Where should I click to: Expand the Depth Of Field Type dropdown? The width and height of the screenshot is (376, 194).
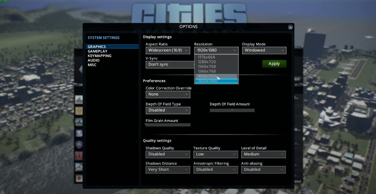pyautogui.click(x=168, y=110)
